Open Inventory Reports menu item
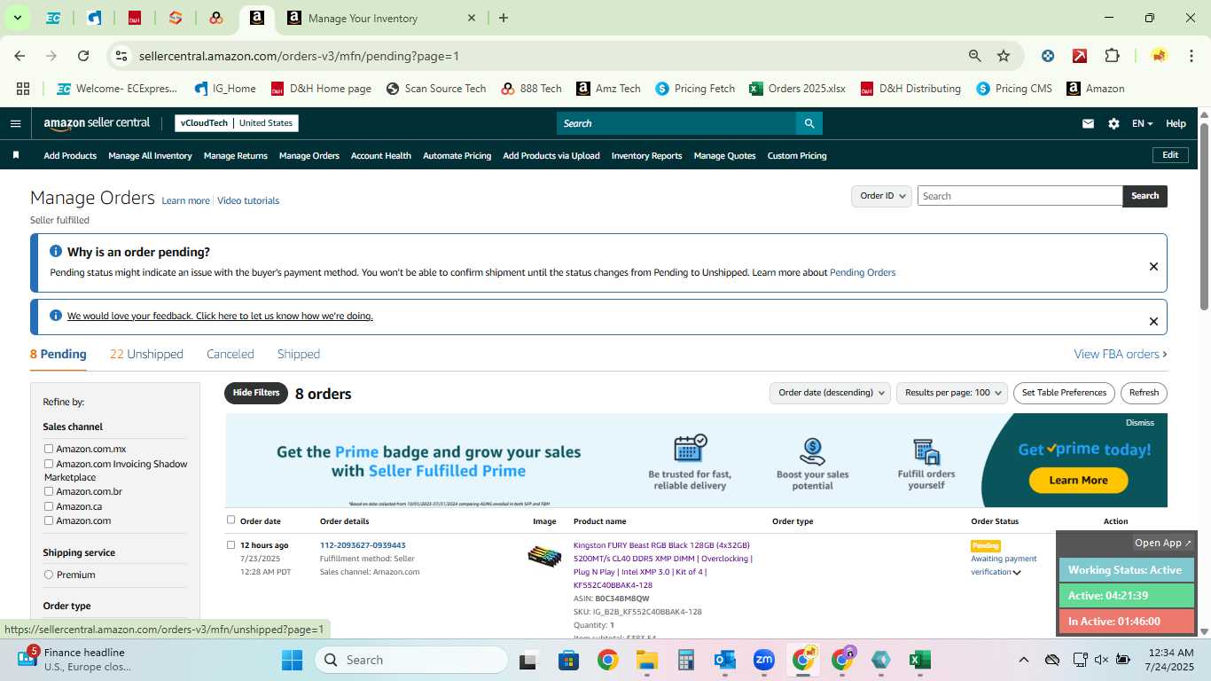Image resolution: width=1211 pixels, height=681 pixels. pyautogui.click(x=647, y=155)
